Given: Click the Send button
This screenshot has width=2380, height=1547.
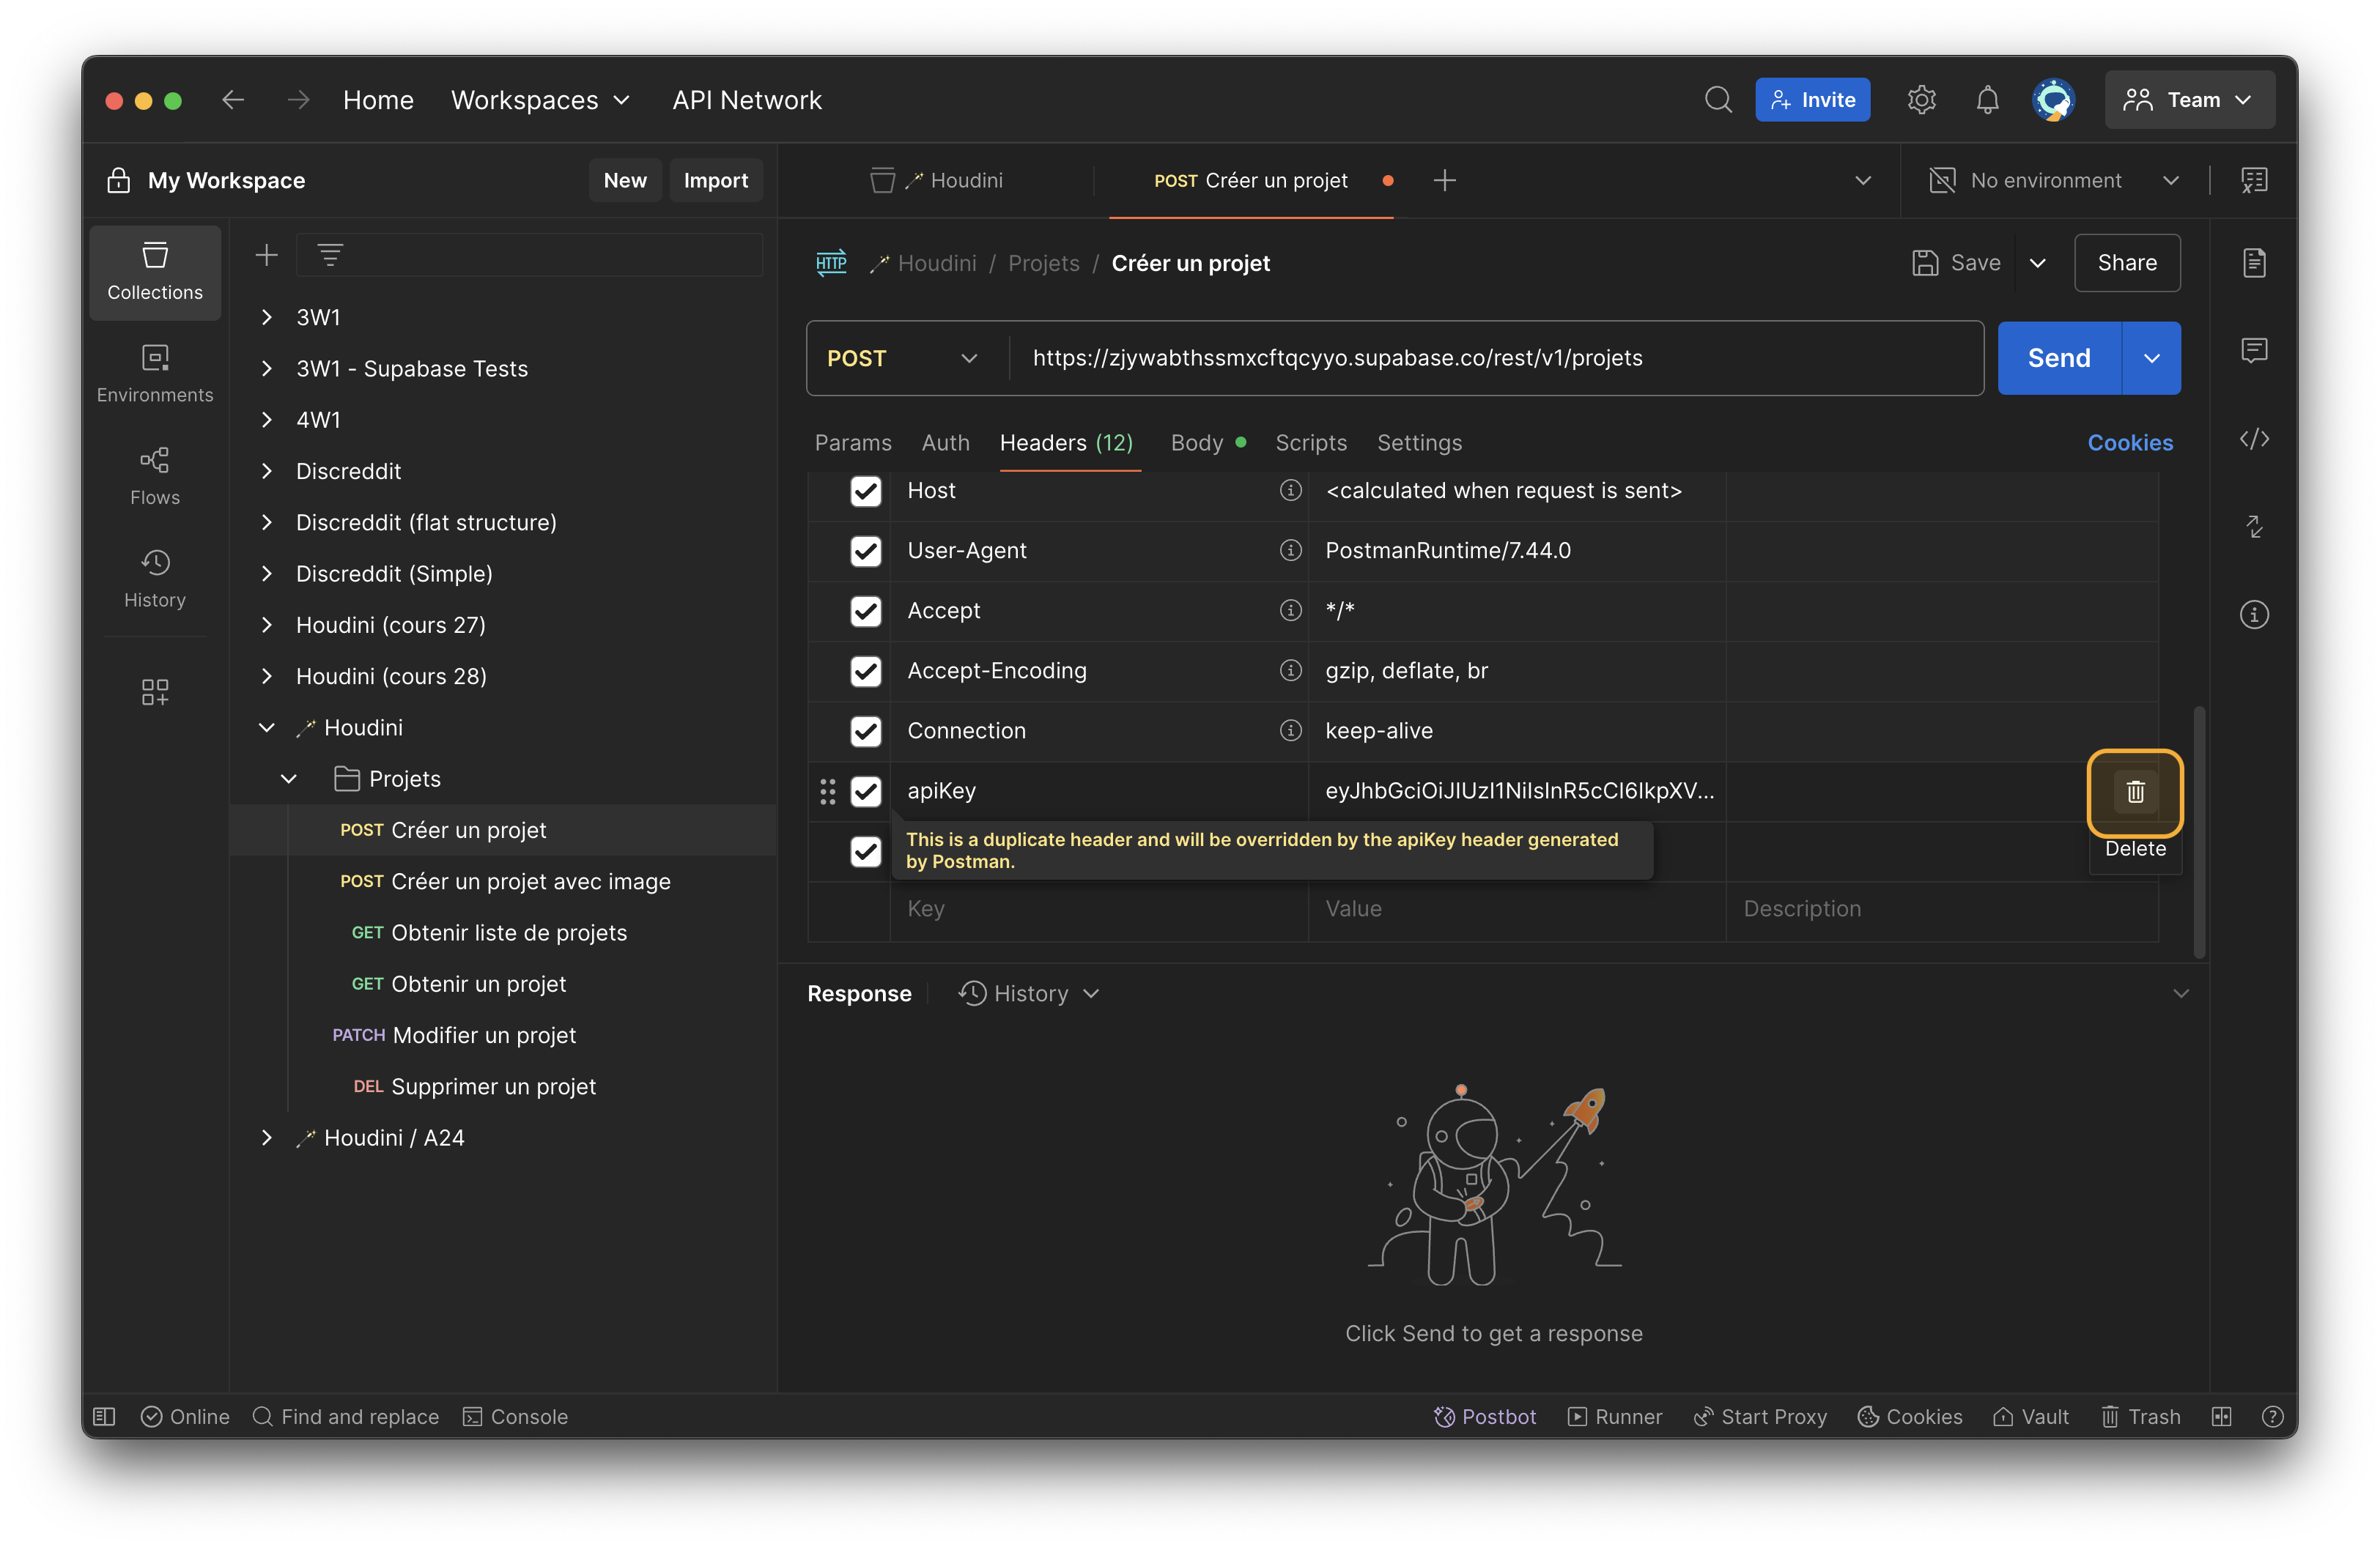Looking at the screenshot, I should point(2058,357).
